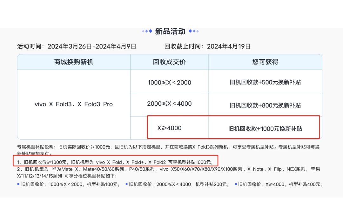Screen dimensions: 343x214
Task: Click the 新品活动 heading
Action: [170, 31]
